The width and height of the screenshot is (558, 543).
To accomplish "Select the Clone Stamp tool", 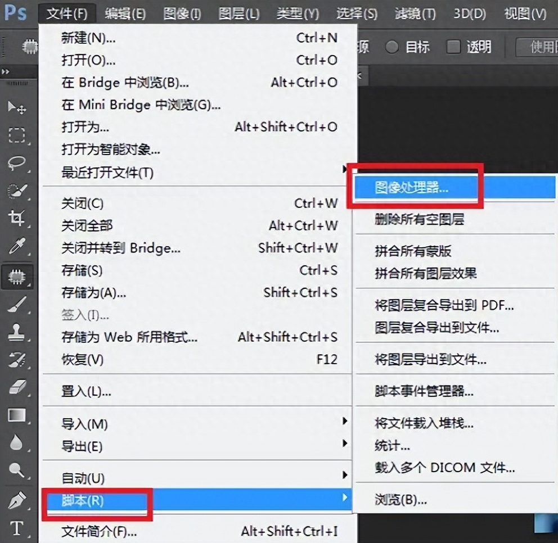I will click(x=17, y=332).
